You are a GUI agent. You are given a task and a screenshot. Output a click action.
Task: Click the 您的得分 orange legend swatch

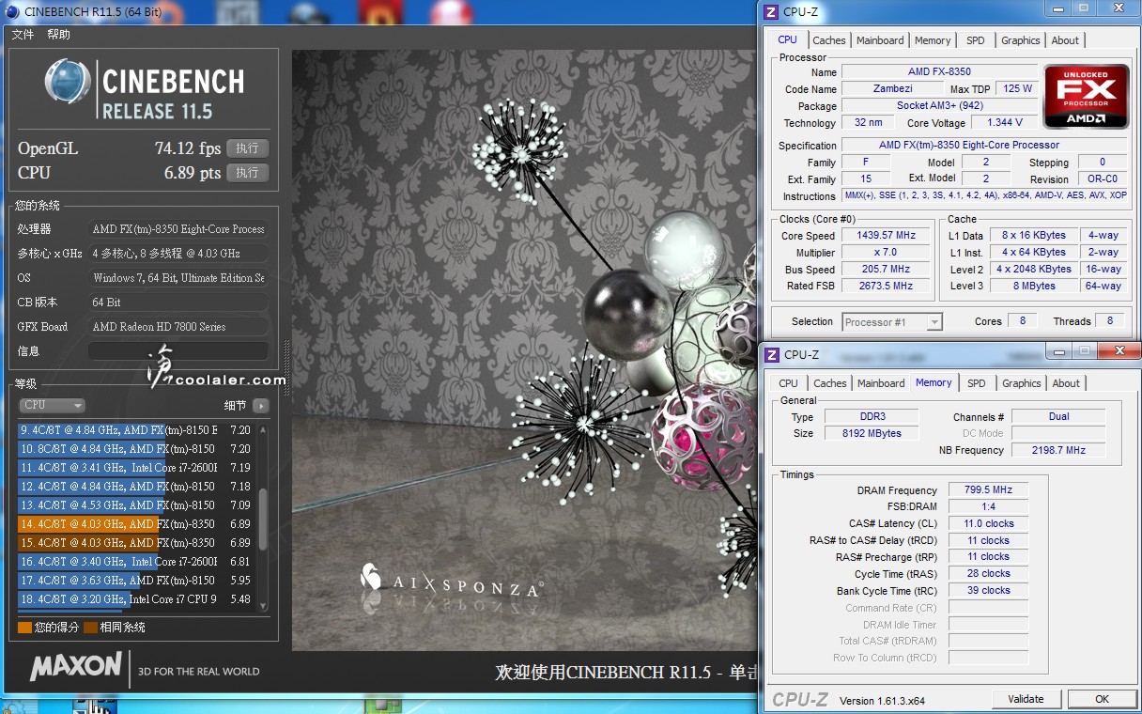[x=24, y=628]
